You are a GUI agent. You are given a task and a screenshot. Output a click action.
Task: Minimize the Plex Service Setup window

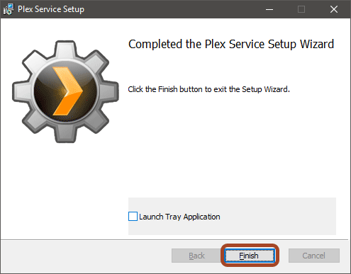[269, 9]
